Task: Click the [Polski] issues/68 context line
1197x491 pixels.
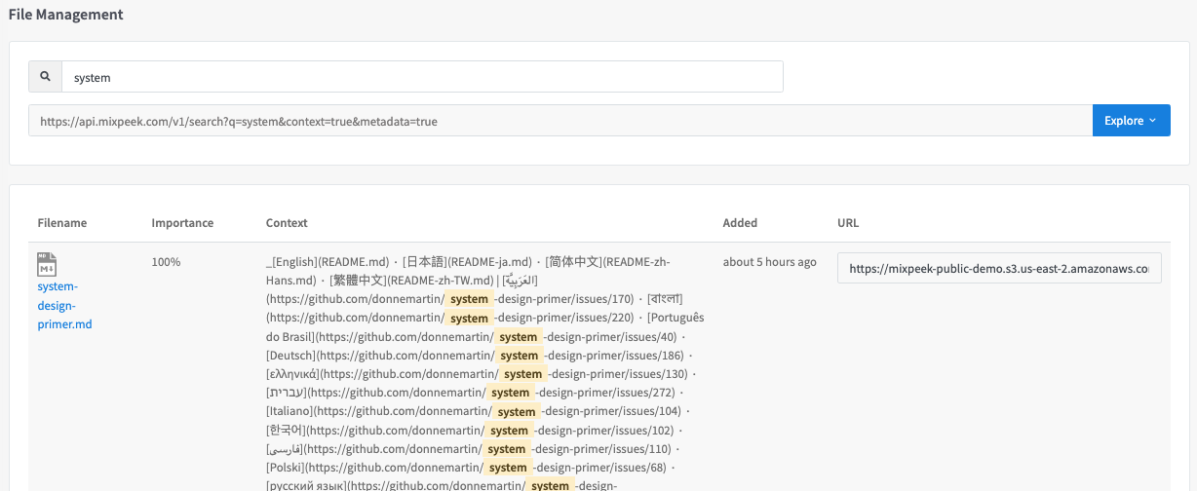Action: [x=472, y=467]
